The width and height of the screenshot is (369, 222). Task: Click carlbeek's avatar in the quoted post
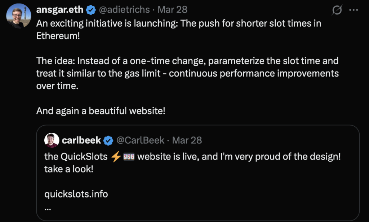pyautogui.click(x=51, y=140)
